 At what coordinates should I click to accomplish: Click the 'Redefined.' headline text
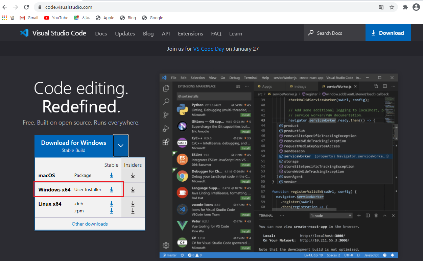point(81,107)
